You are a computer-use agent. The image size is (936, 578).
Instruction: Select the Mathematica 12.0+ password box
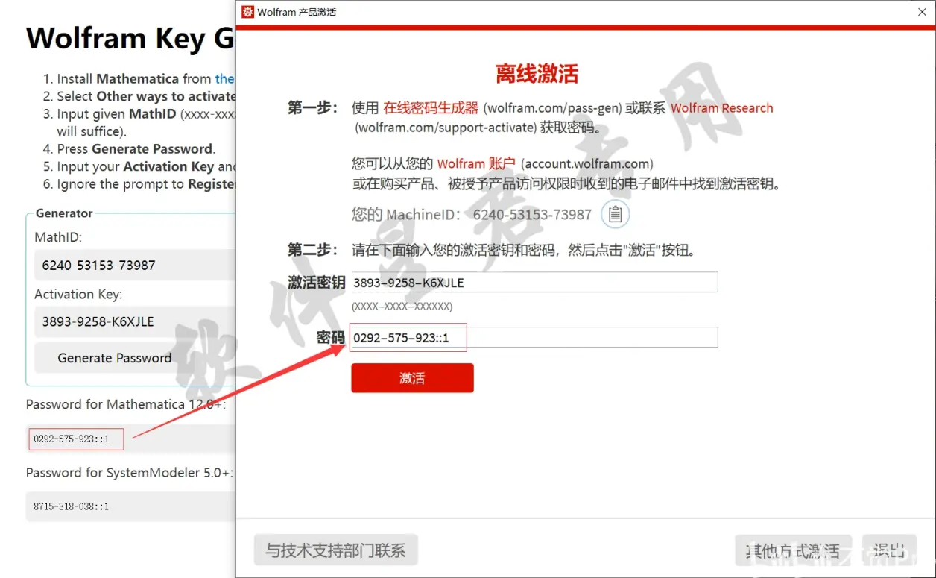coord(130,439)
